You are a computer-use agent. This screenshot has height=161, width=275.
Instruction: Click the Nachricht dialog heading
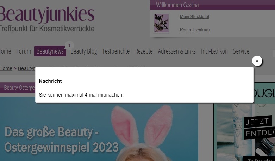pos(50,81)
